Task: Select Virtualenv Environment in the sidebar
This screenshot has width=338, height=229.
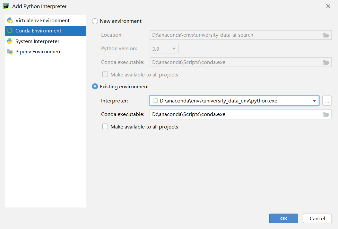Action: click(x=46, y=21)
